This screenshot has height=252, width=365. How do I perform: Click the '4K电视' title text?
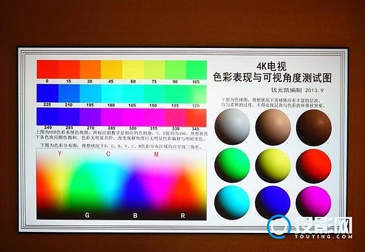coord(272,67)
